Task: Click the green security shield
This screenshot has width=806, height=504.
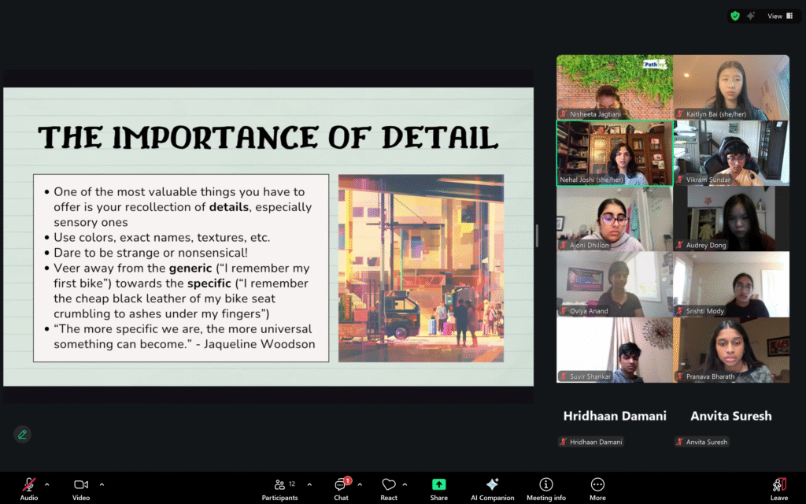Action: coord(734,16)
